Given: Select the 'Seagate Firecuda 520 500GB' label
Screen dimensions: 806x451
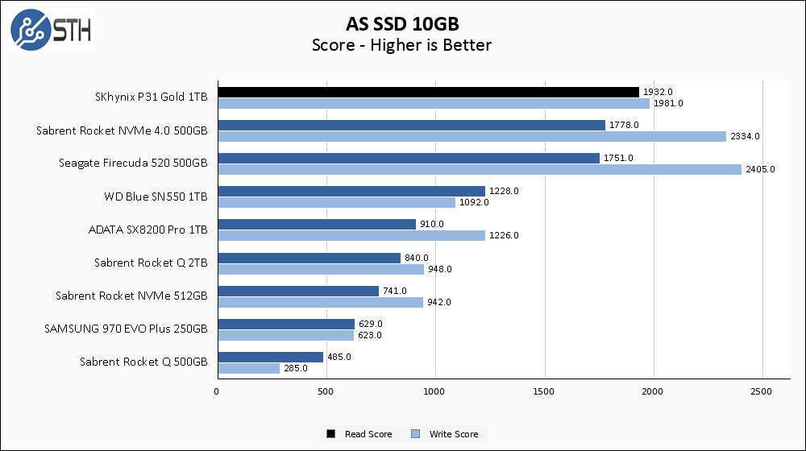Looking at the screenshot, I should 133,163.
